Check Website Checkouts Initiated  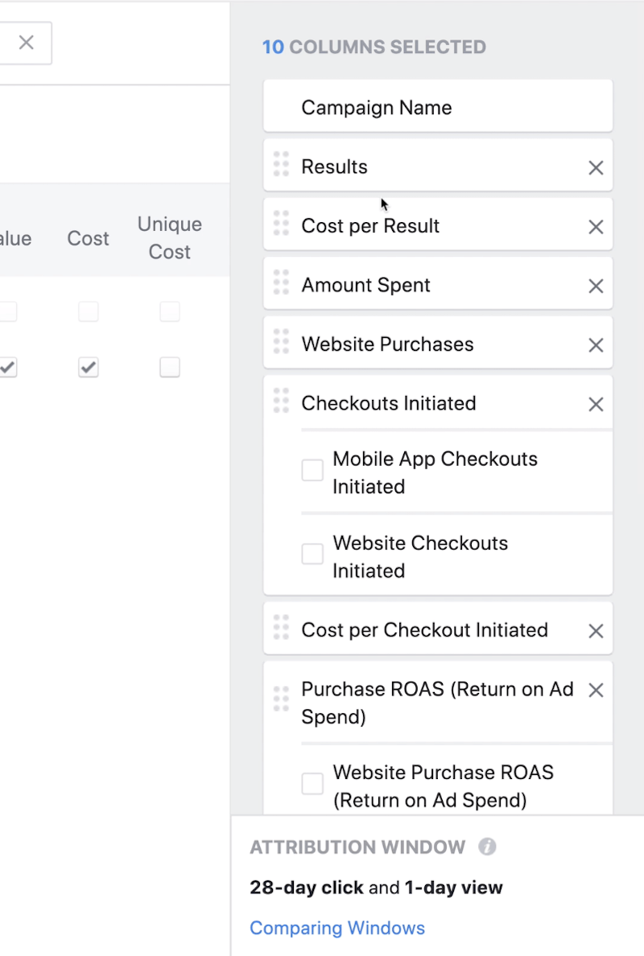[312, 554]
